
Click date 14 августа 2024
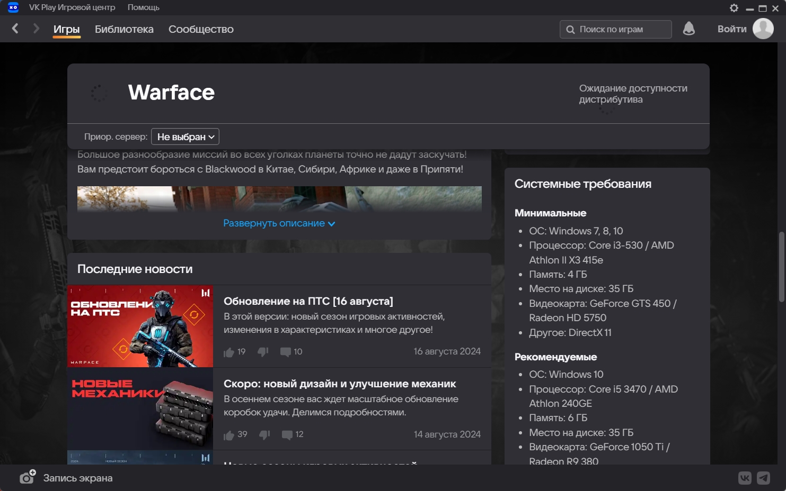click(x=447, y=434)
